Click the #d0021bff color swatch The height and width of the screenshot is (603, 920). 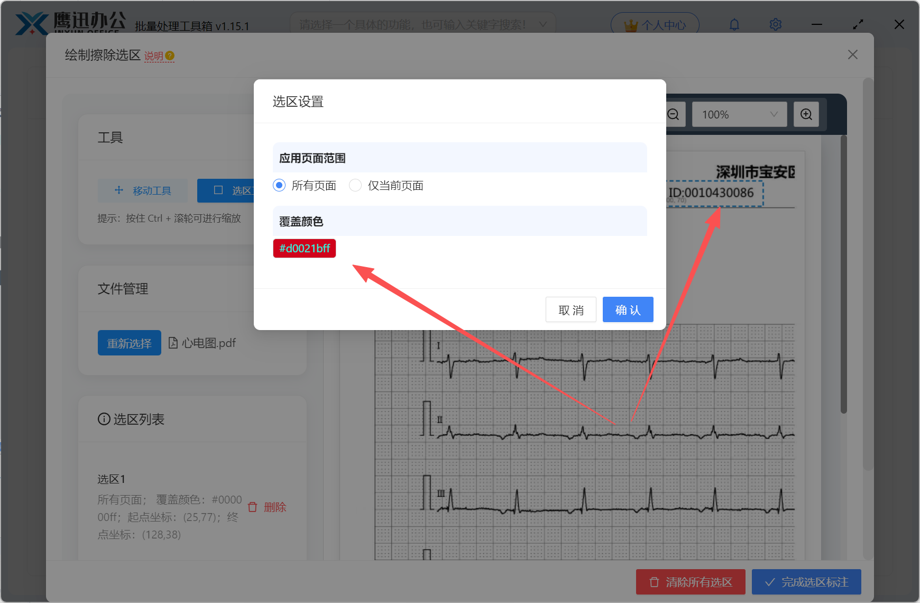[304, 248]
